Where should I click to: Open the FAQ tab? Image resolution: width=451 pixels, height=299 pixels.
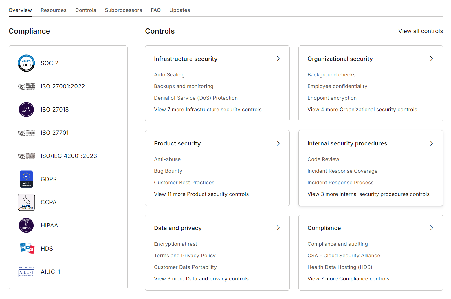pyautogui.click(x=155, y=10)
